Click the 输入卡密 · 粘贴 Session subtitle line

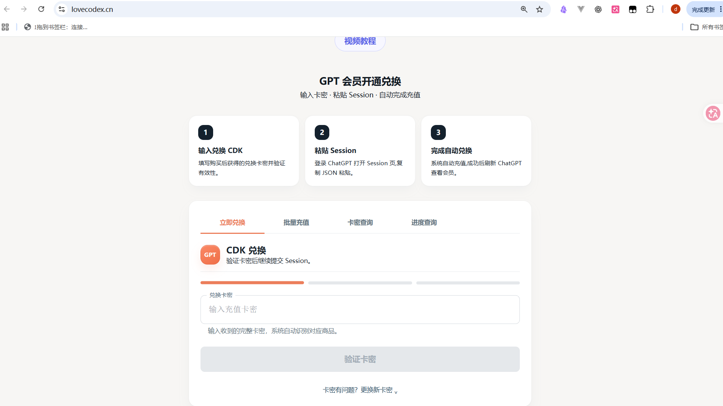[360, 95]
